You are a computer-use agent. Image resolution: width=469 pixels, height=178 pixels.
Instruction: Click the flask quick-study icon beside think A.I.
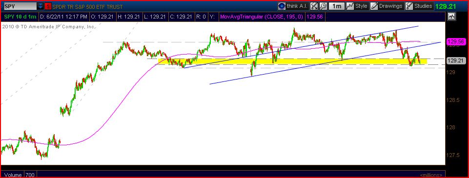click(314, 6)
